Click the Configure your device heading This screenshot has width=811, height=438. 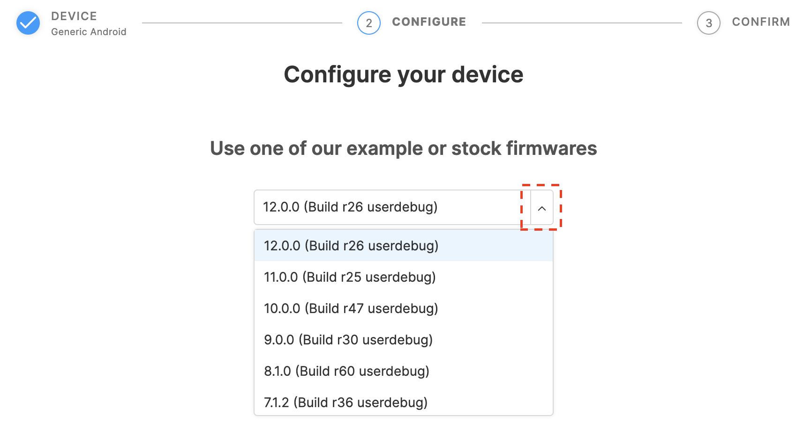point(404,75)
